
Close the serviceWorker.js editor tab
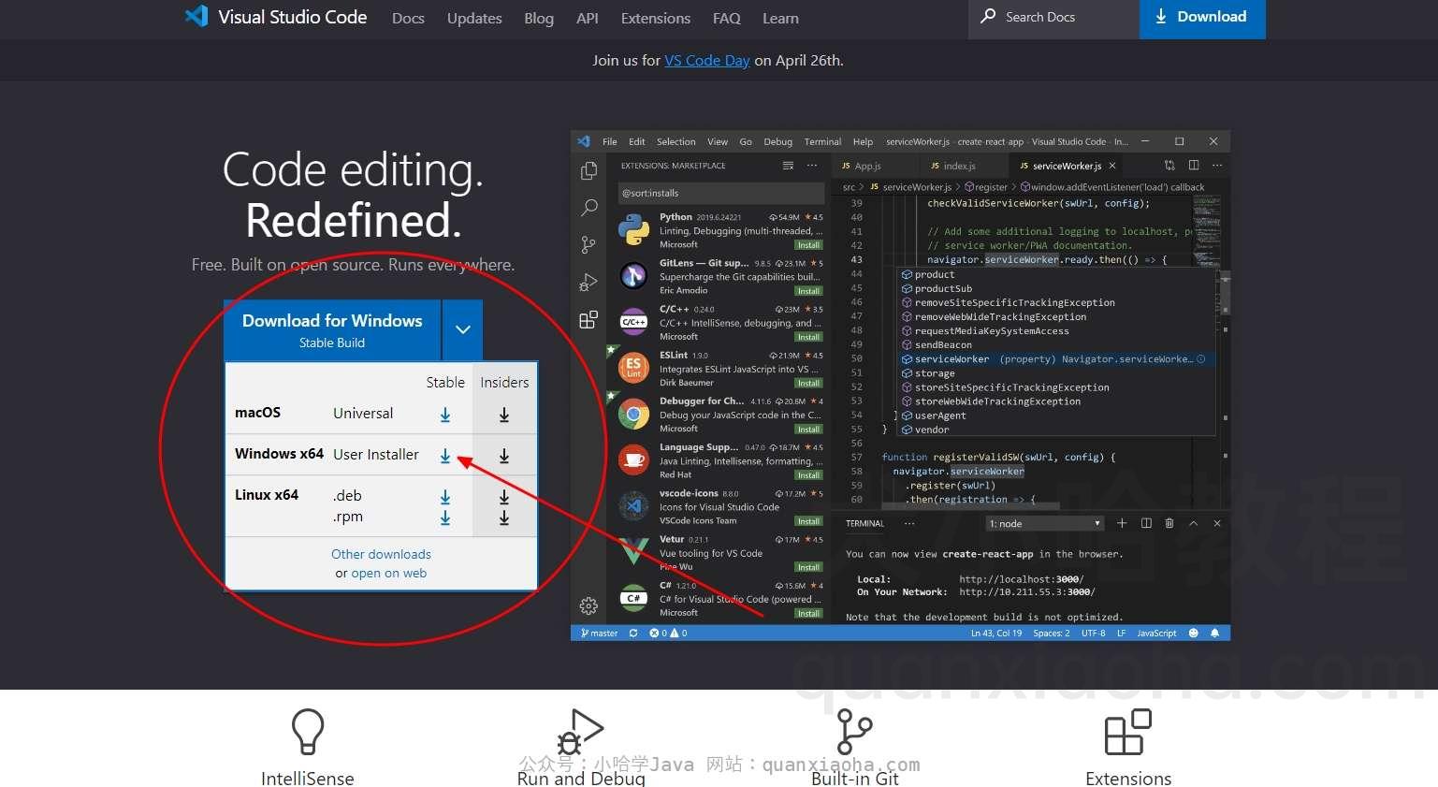1112,166
